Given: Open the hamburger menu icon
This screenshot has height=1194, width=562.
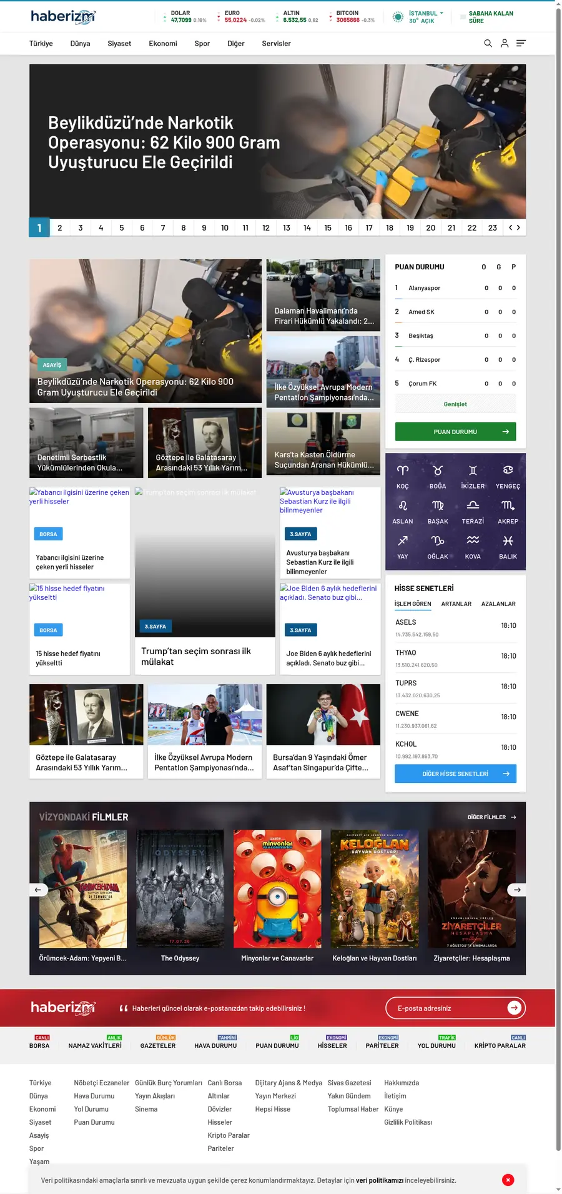Looking at the screenshot, I should (x=521, y=43).
